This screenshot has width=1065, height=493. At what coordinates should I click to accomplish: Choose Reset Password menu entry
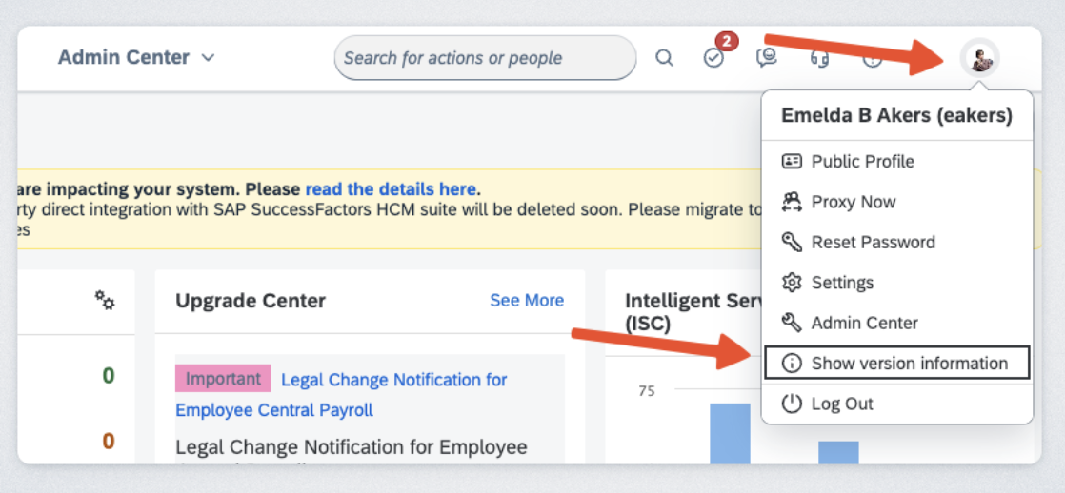pos(873,243)
